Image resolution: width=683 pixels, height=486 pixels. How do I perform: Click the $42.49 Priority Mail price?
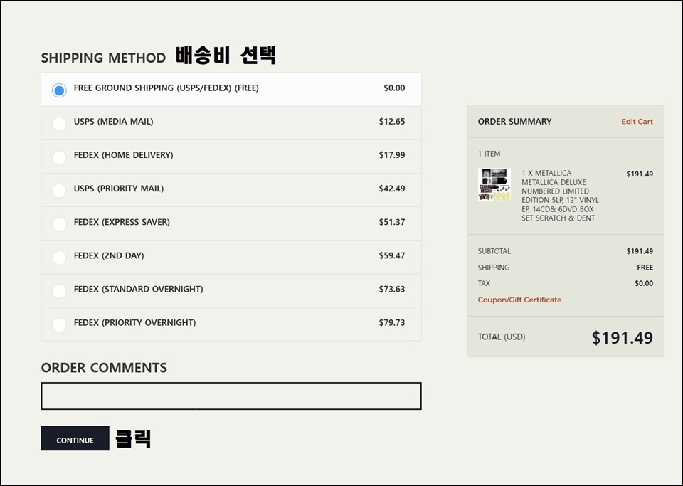(392, 189)
